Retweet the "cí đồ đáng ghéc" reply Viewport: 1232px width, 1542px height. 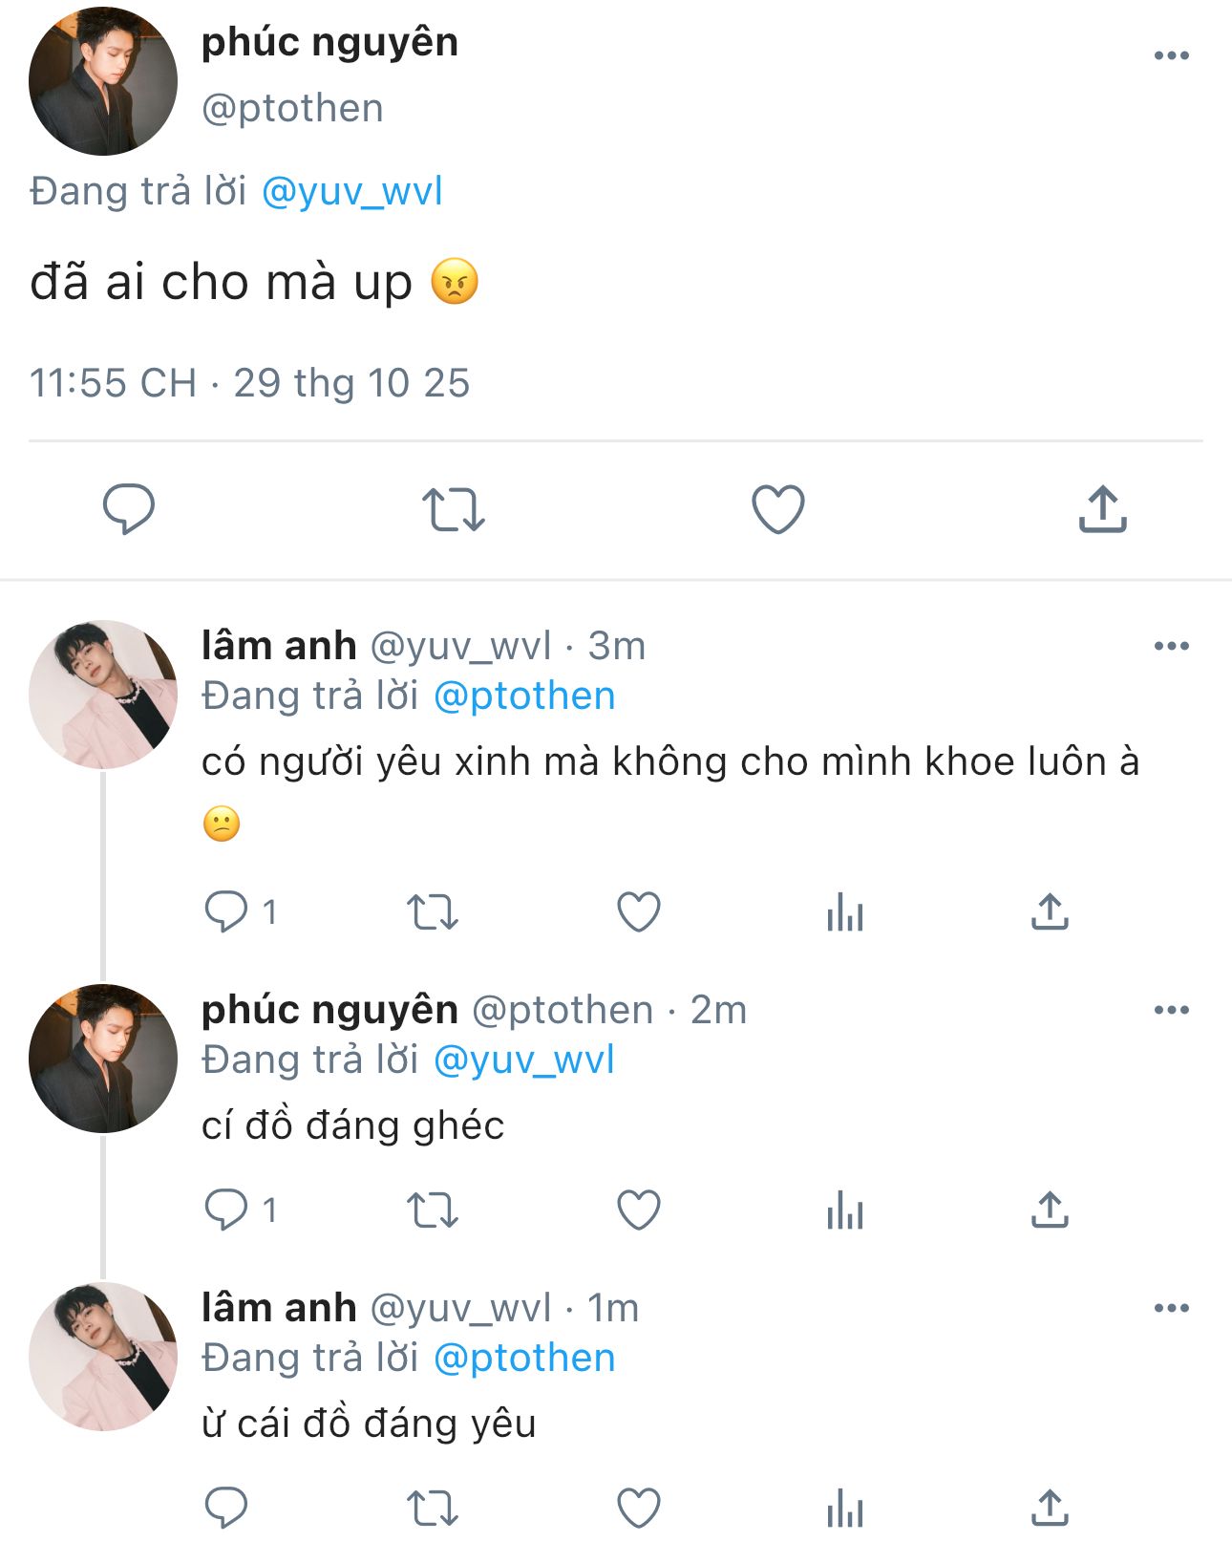433,1210
